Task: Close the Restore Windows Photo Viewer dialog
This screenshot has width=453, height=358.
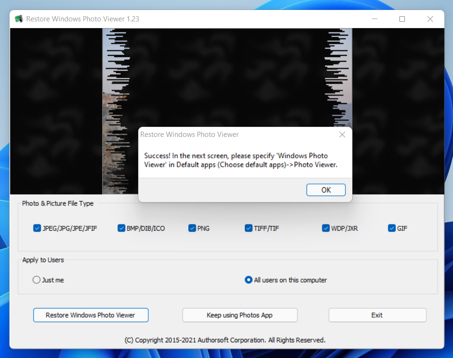Action: pos(342,135)
